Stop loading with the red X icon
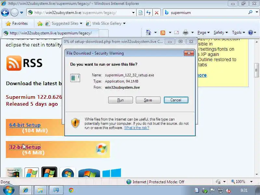Viewport: 260px width, 195px height. point(157,13)
